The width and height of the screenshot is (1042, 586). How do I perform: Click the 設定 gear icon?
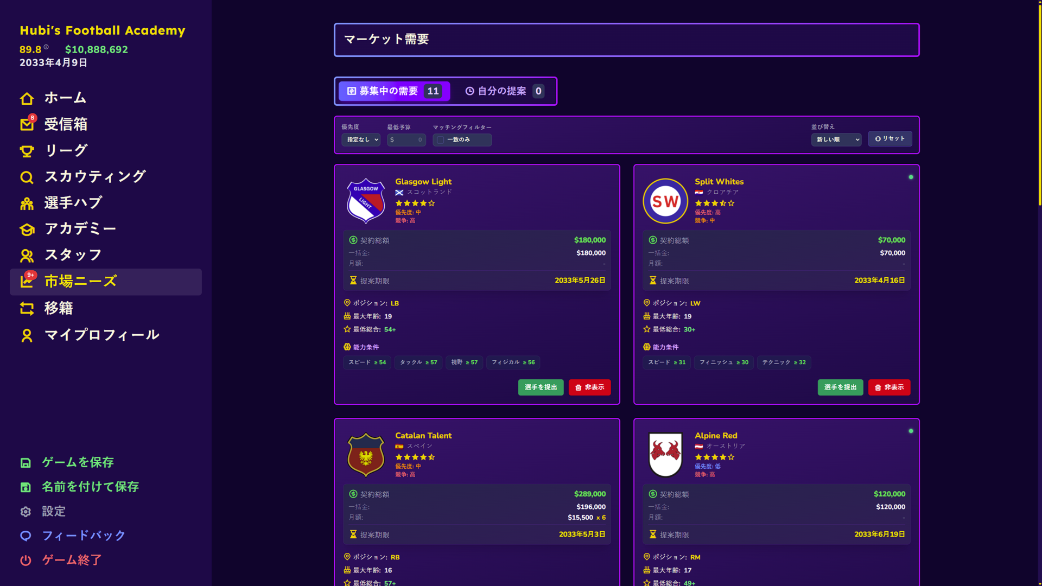click(26, 511)
